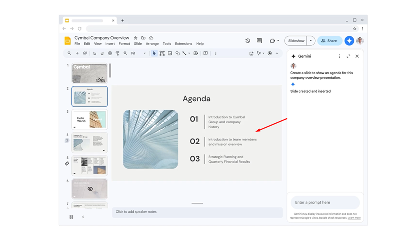Click the print icon in toolbar
The width and height of the screenshot is (413, 242).
(x=110, y=53)
